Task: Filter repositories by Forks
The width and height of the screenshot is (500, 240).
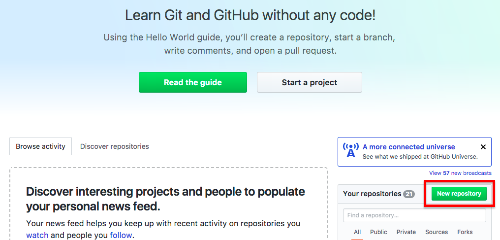Action: click(465, 232)
